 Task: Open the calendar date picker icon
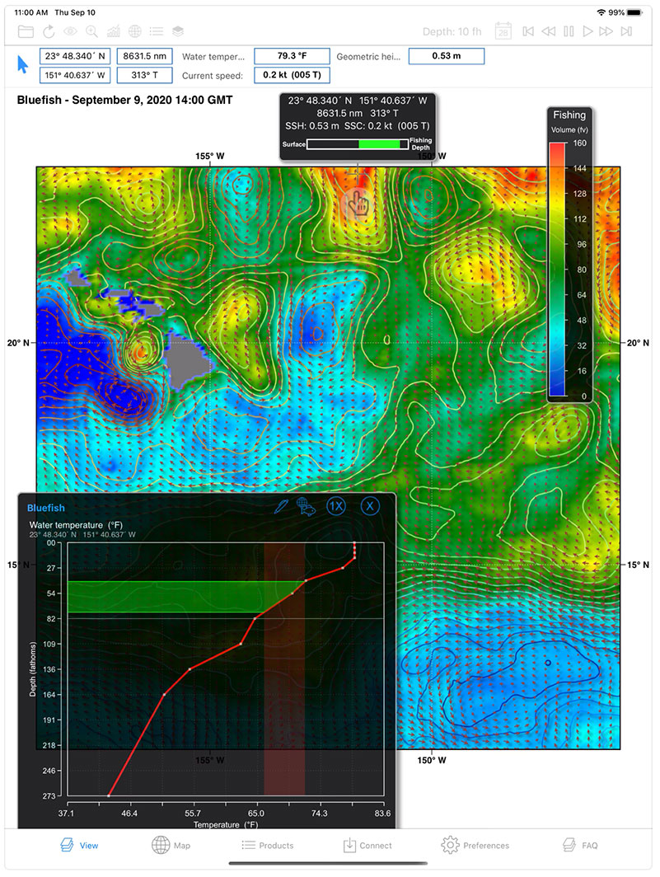coord(503,32)
